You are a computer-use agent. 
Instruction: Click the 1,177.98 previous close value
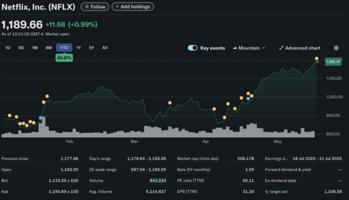point(69,159)
